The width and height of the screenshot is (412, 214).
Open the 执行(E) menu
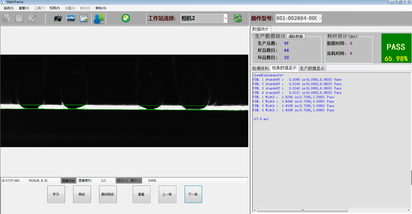coord(85,8)
